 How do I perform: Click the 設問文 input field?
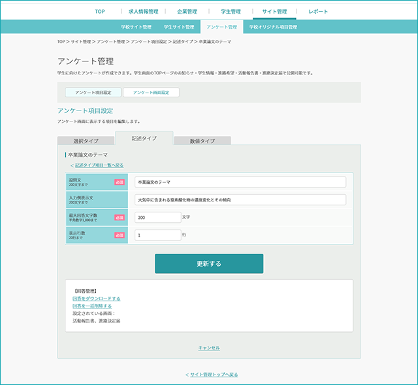click(240, 182)
